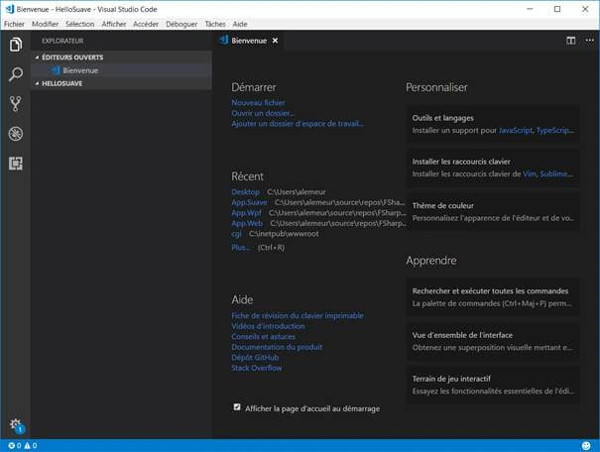
Task: Open Vue d'ensemble de l'interface card
Action: [x=493, y=341]
